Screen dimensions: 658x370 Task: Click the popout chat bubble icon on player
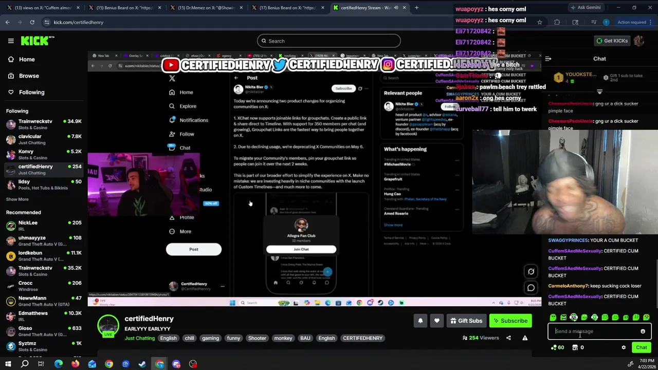[x=531, y=288]
